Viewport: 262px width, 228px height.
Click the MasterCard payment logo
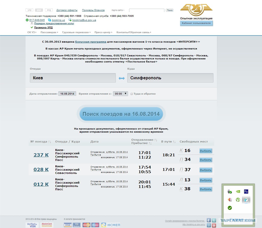[86, 225]
